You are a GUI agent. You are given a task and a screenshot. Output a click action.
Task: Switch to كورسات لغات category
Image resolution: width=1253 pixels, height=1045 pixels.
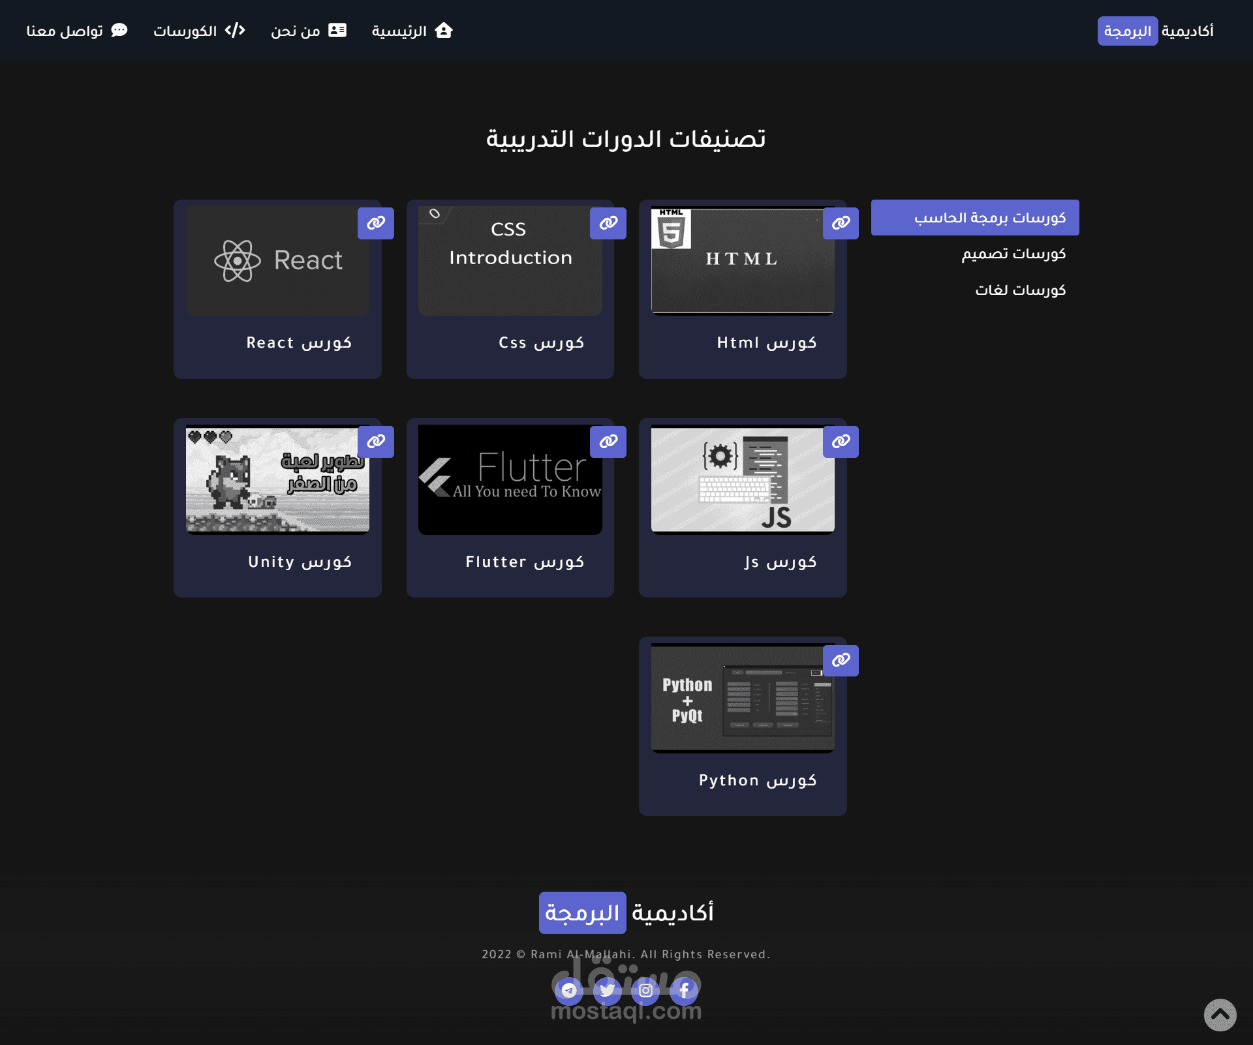click(1020, 290)
